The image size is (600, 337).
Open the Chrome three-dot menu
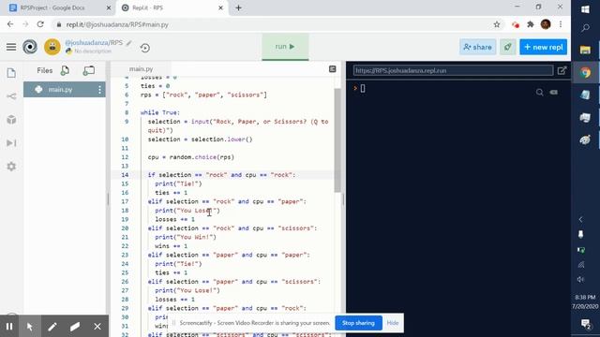561,24
